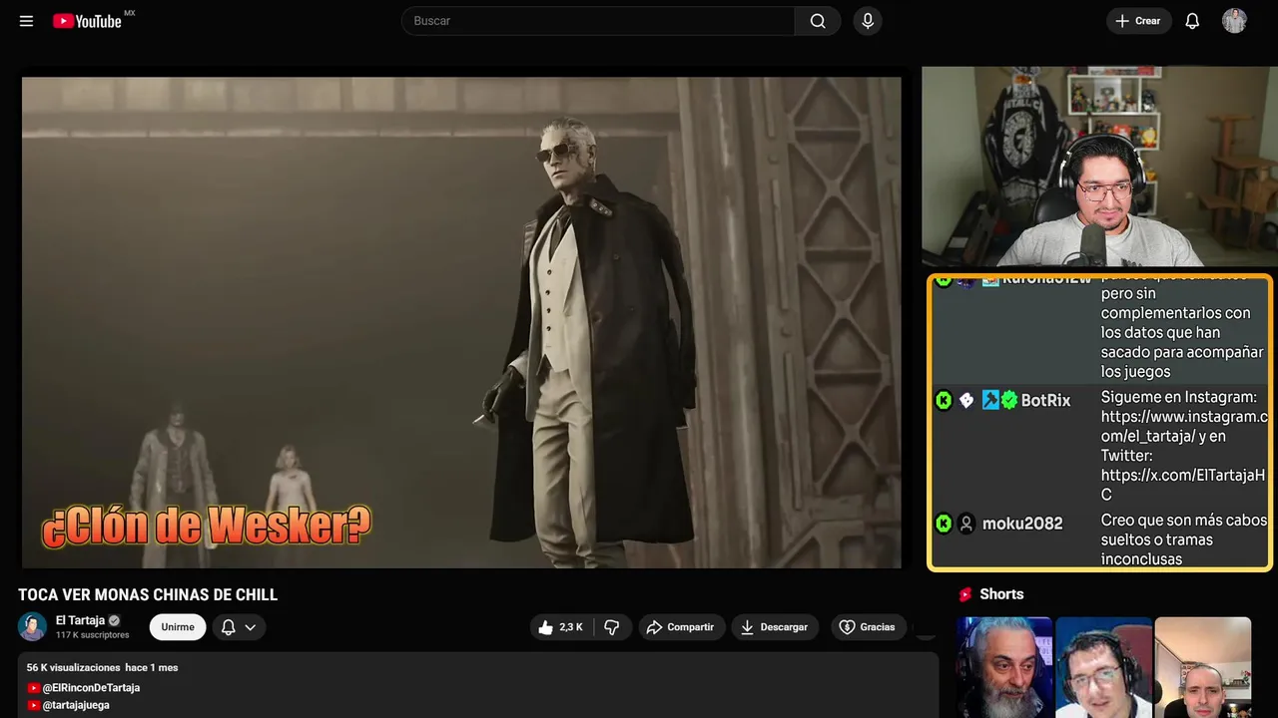Click the 117 K suscriptores text
The image size is (1278, 718).
click(x=93, y=635)
